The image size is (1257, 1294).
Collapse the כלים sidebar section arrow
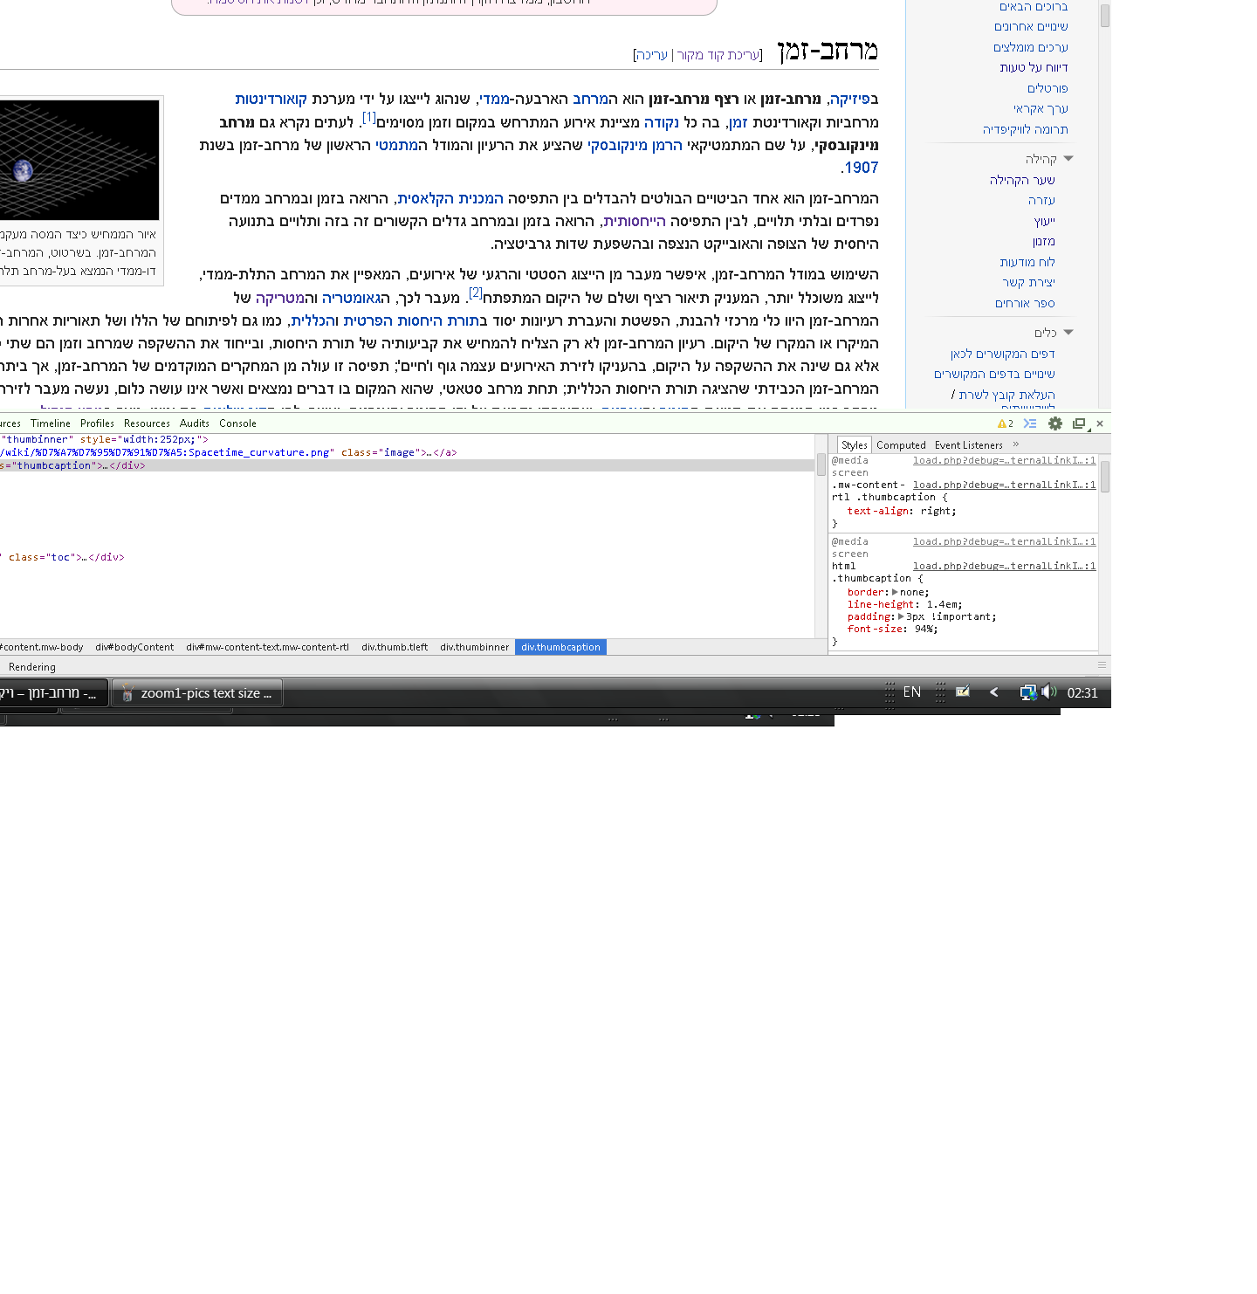[1068, 333]
